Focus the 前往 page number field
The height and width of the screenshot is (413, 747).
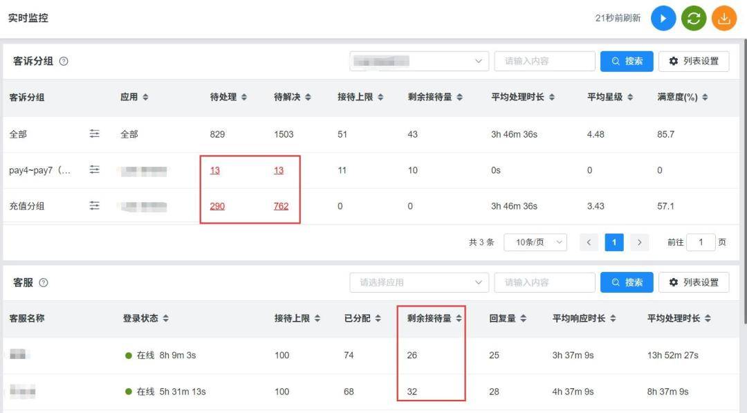(x=701, y=242)
